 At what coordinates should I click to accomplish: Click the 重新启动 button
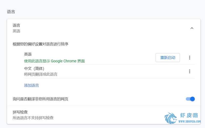click(x=168, y=58)
